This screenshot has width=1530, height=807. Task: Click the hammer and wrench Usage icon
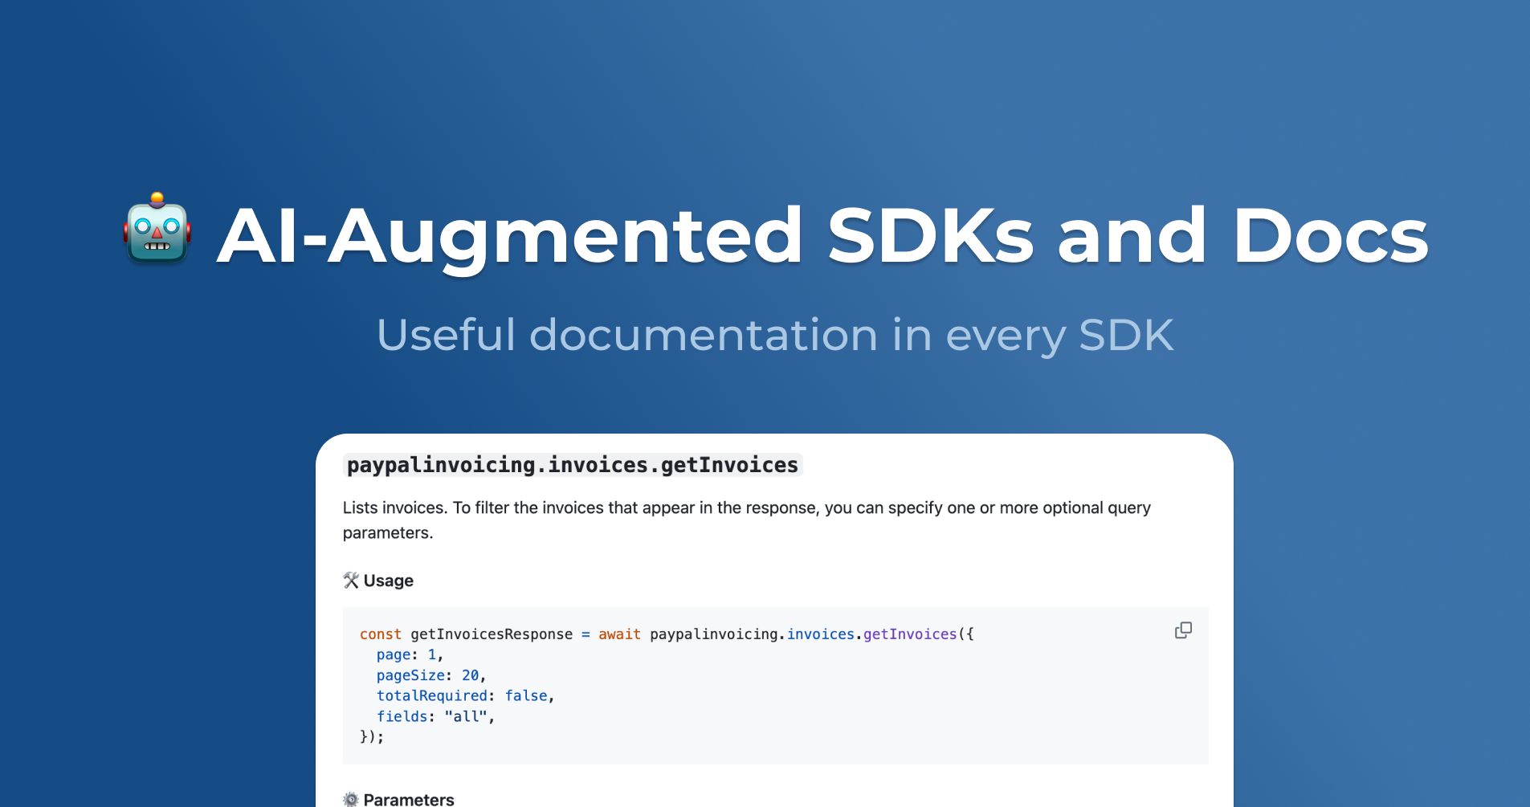pos(351,580)
